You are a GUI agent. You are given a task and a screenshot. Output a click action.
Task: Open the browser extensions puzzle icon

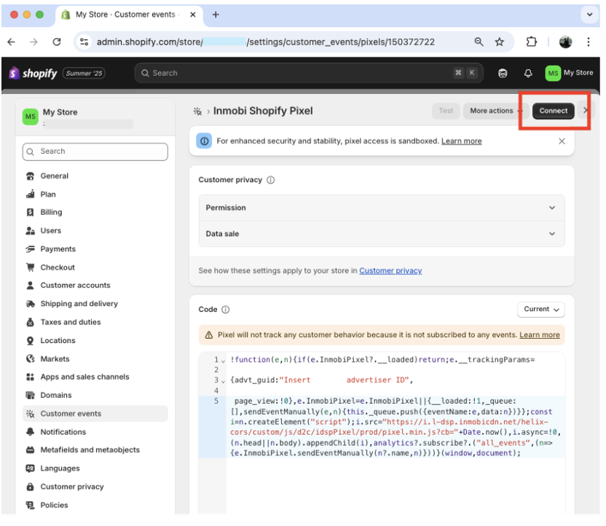532,42
